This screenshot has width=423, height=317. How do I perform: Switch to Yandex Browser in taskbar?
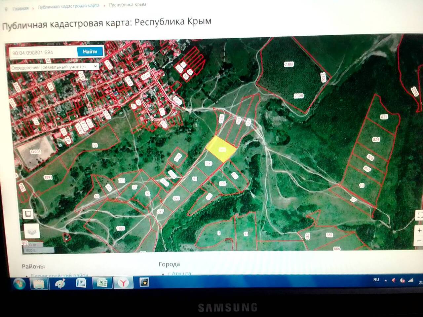point(123,283)
